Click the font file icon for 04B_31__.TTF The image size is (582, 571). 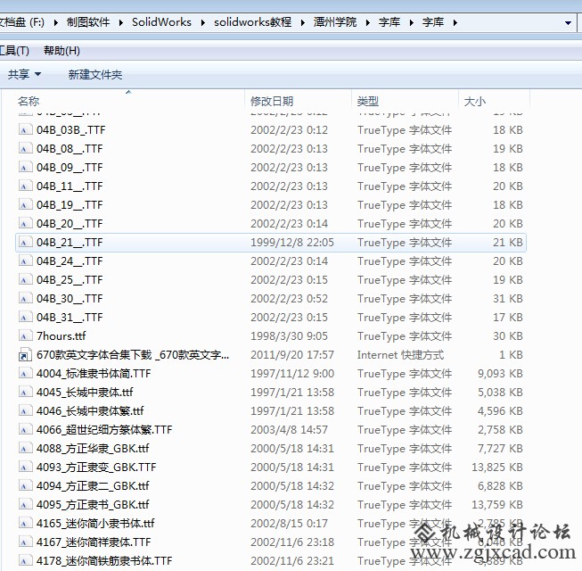pos(25,317)
